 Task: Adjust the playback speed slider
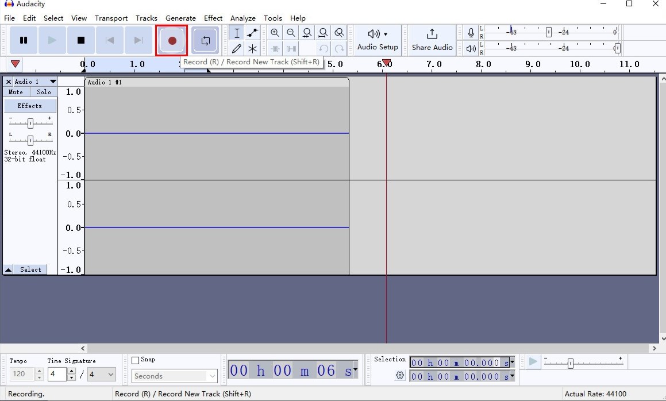point(569,363)
